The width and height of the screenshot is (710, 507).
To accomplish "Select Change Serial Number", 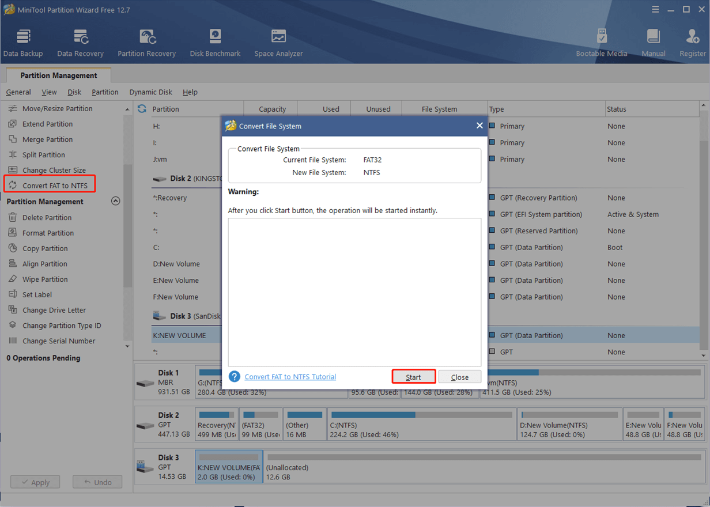I will coord(59,341).
